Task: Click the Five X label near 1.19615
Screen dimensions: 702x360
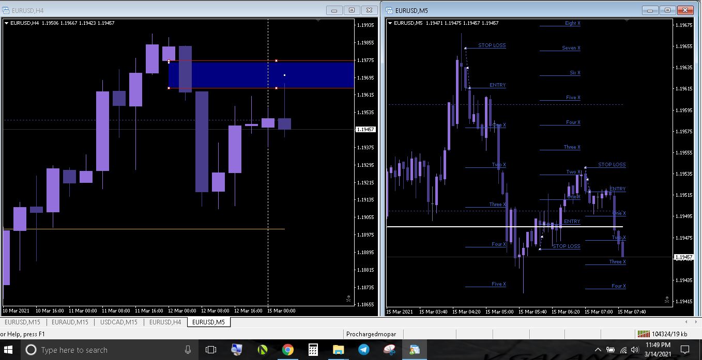Action: tap(573, 98)
